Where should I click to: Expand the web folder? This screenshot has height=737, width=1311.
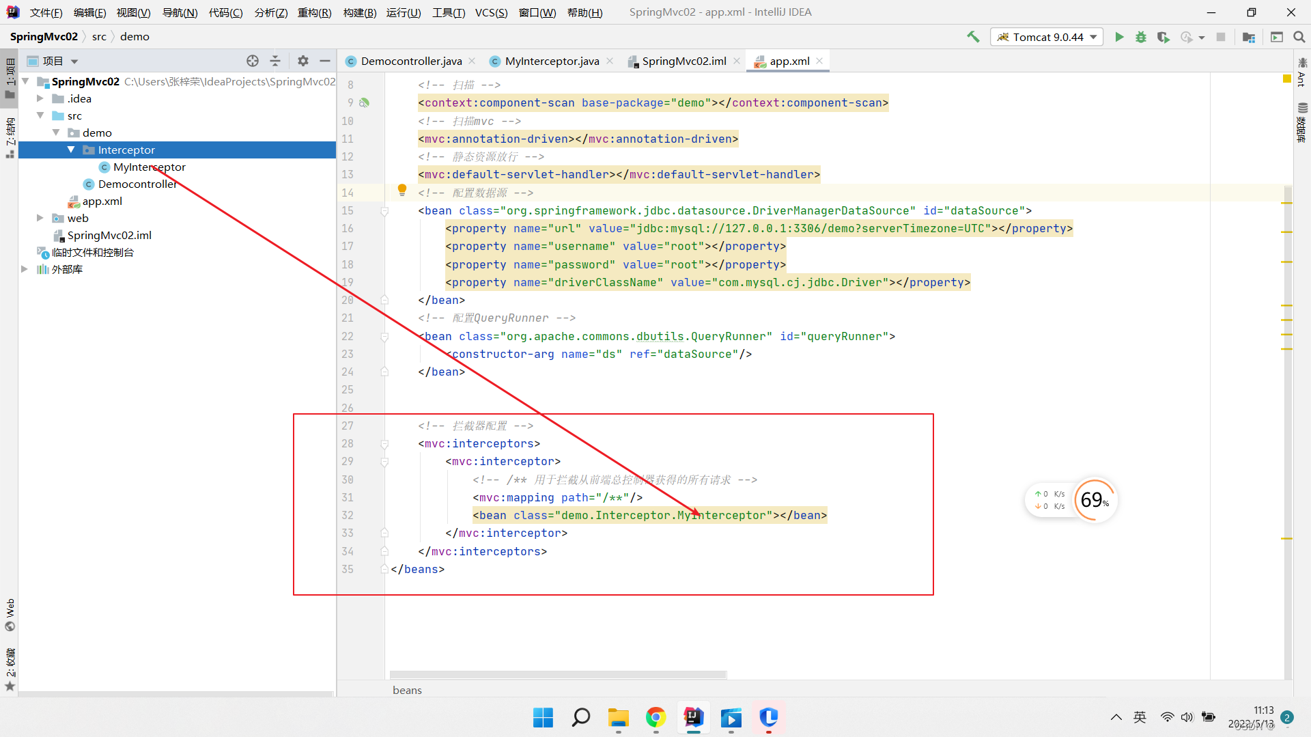tap(40, 218)
